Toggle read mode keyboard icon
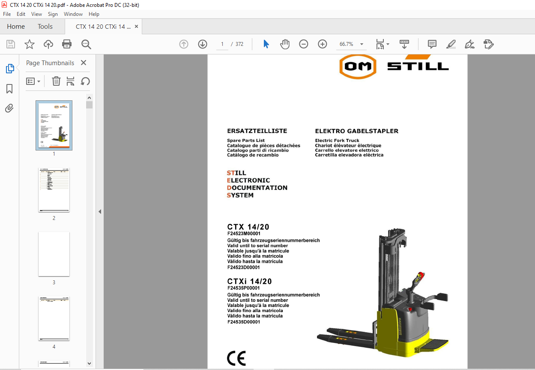The height and width of the screenshot is (370, 535). pyautogui.click(x=404, y=44)
